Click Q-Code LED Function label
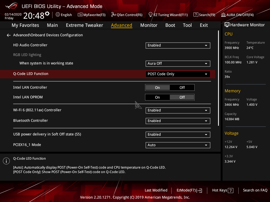 31,74
